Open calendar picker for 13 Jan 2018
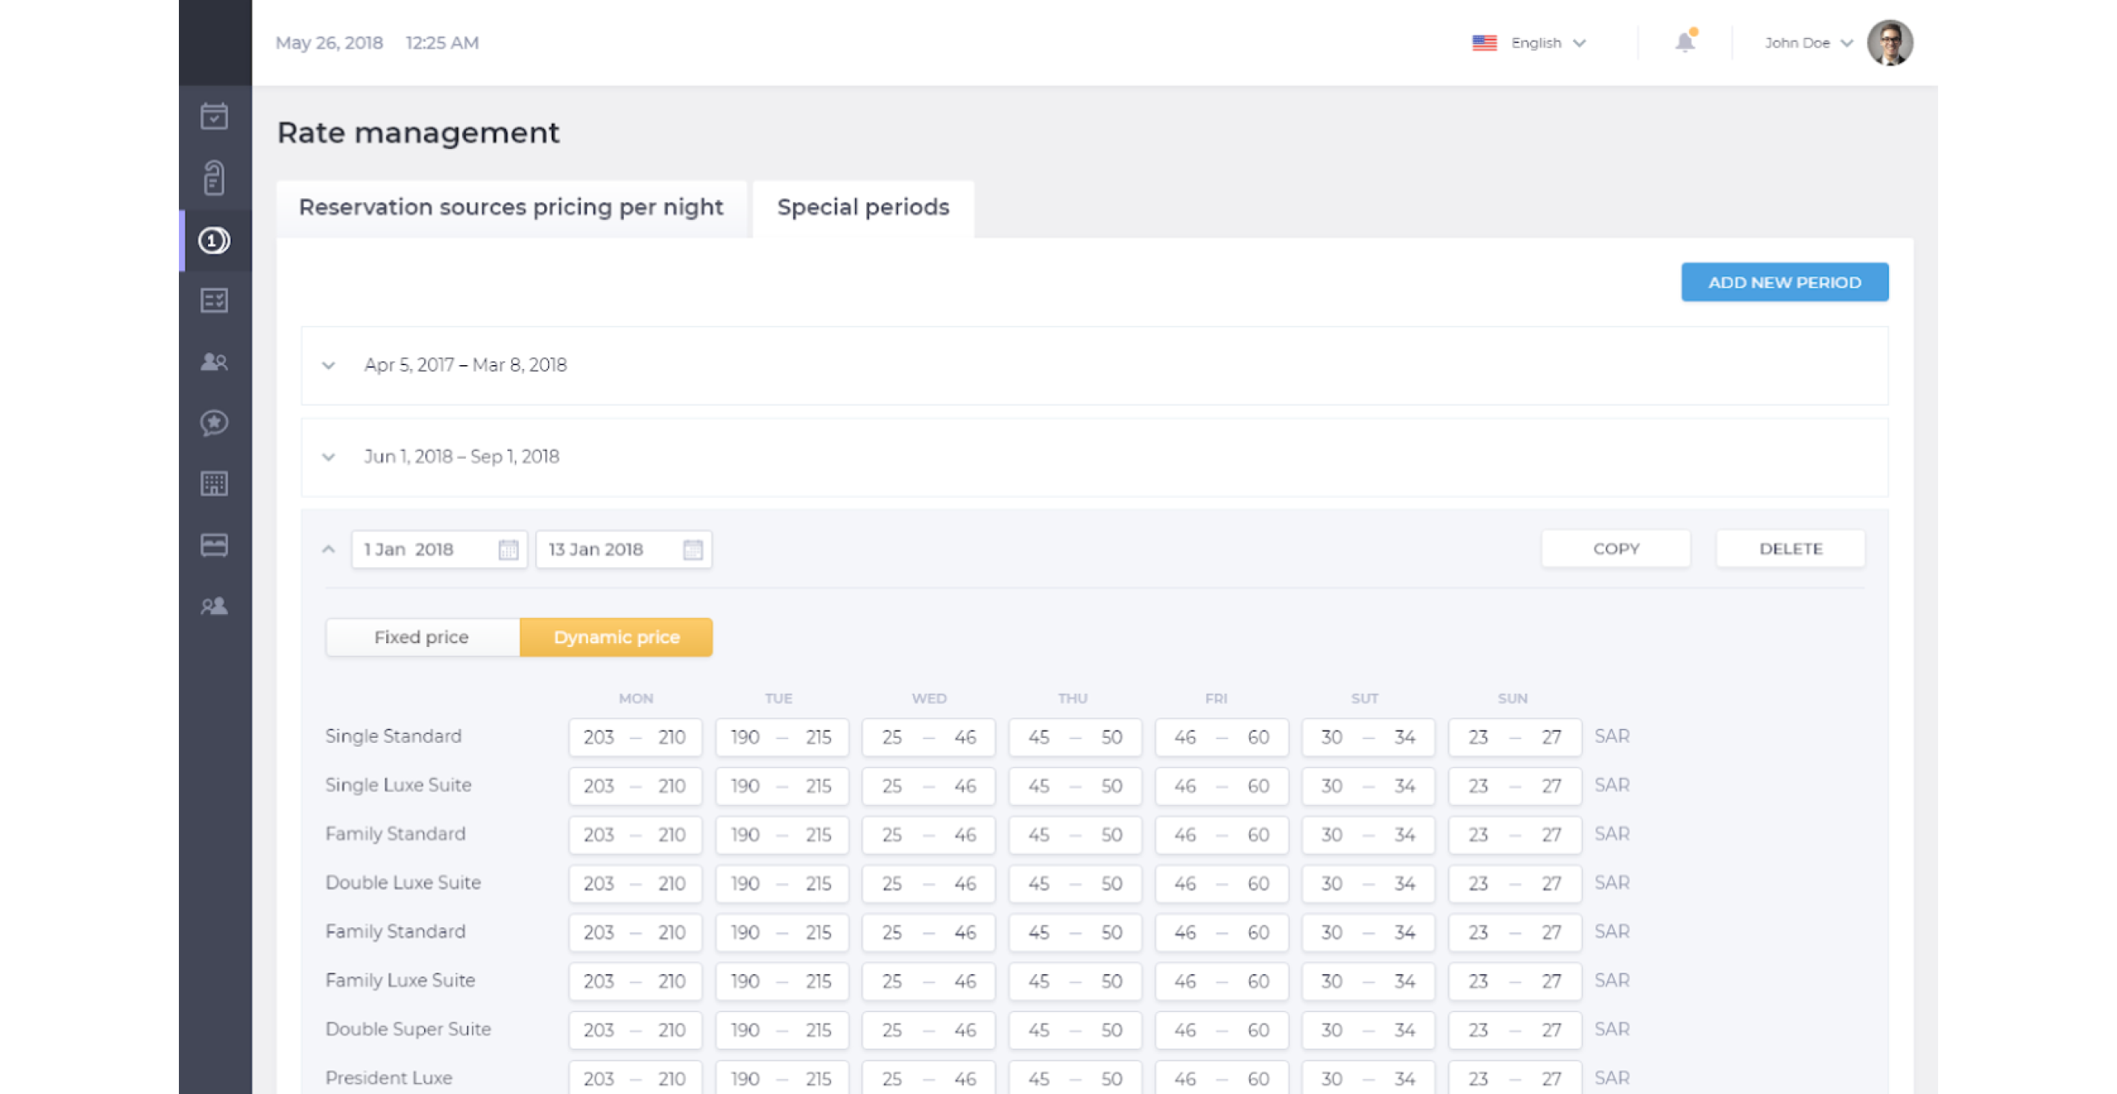Viewport: 2117px width, 1094px height. coord(692,549)
